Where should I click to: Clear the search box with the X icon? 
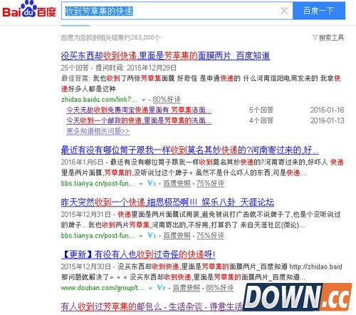284,11
